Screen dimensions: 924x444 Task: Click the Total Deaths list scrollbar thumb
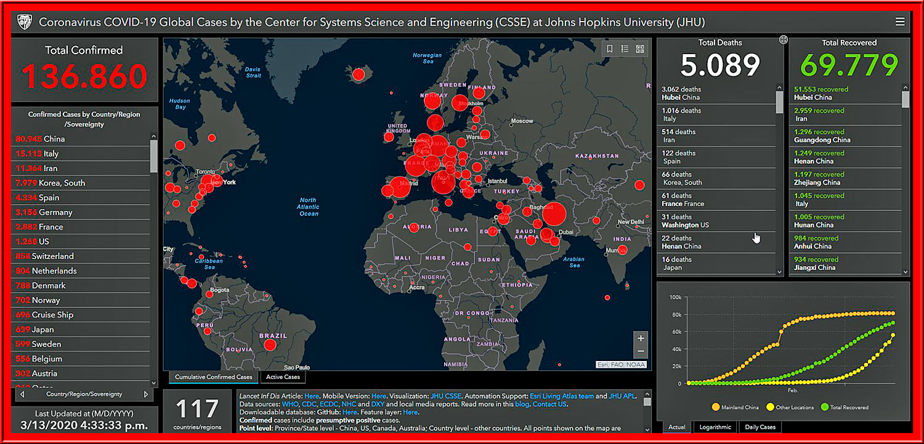779,103
